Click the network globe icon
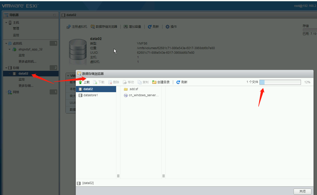317x195 pixels. (x=10, y=92)
